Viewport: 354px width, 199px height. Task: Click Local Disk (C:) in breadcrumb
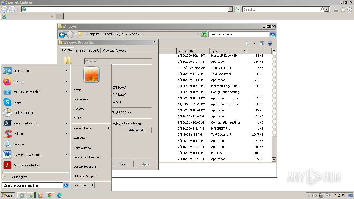click(x=114, y=34)
